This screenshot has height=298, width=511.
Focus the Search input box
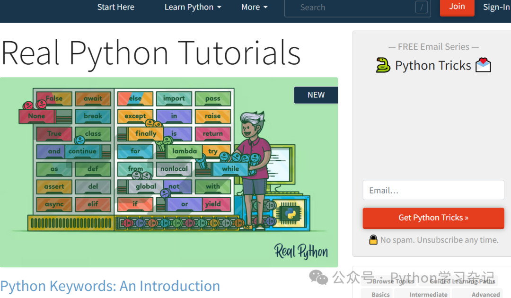358,8
